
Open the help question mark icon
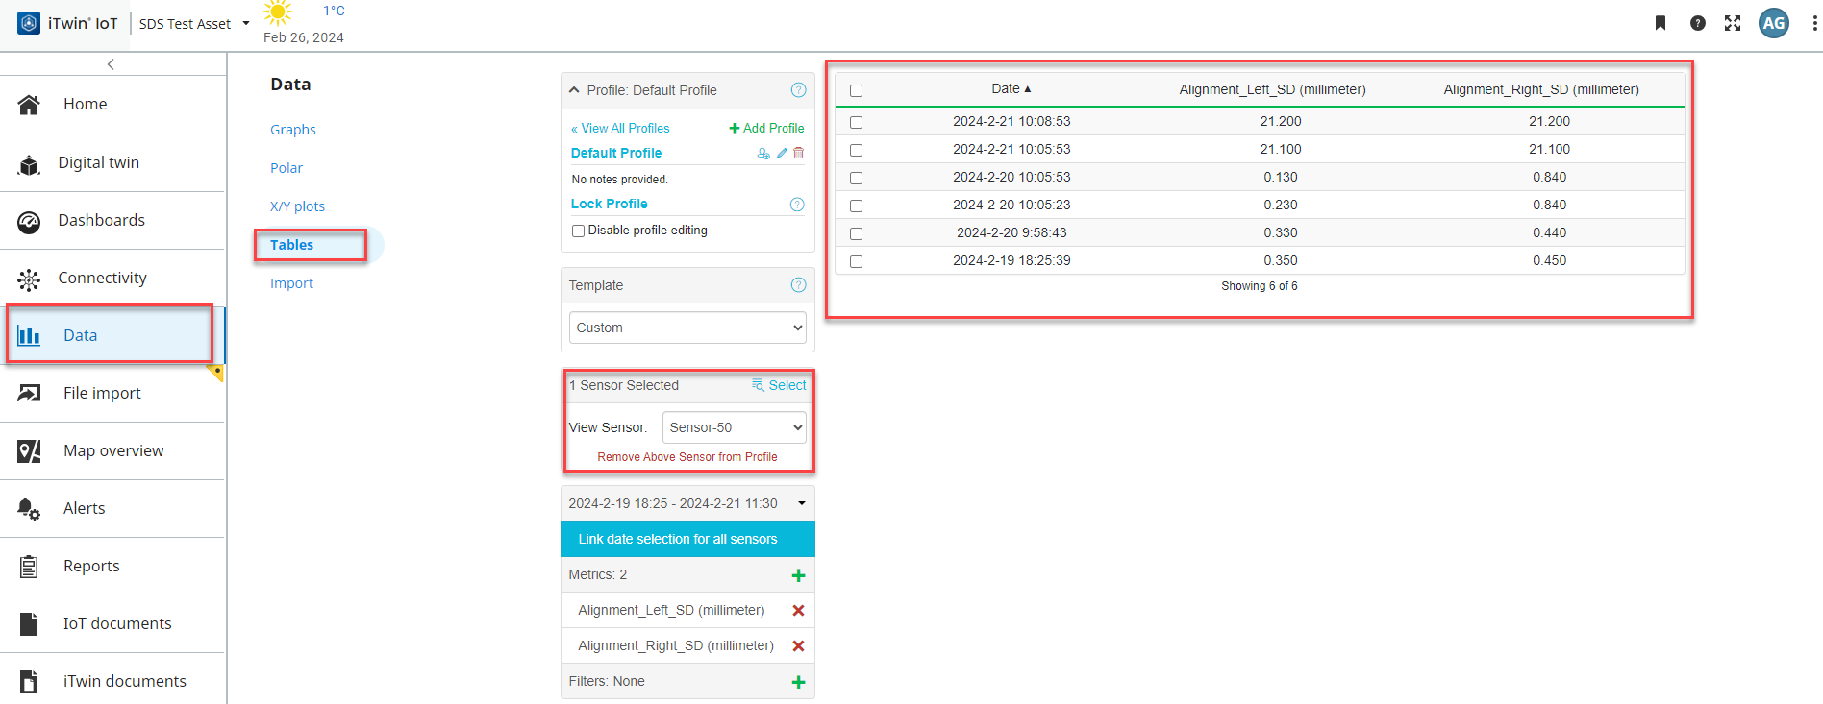coord(1697,23)
